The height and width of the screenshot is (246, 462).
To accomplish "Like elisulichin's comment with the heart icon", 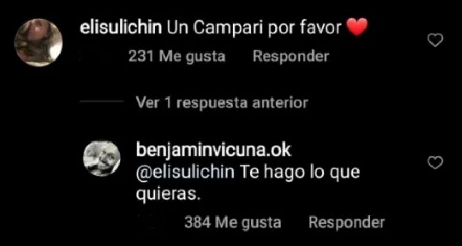I will click(435, 41).
